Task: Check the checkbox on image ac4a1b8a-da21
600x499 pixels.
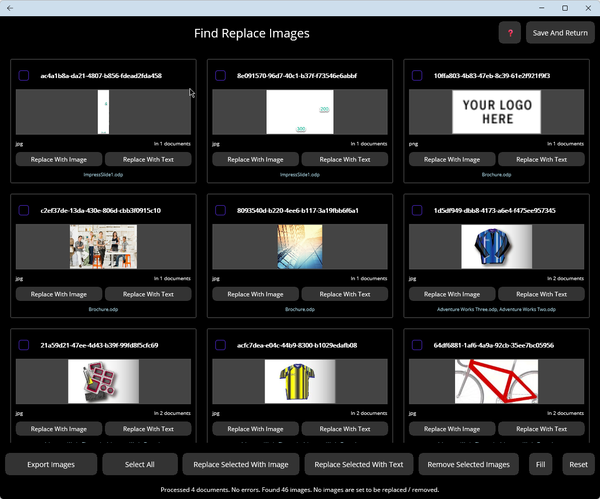Action: [x=24, y=75]
